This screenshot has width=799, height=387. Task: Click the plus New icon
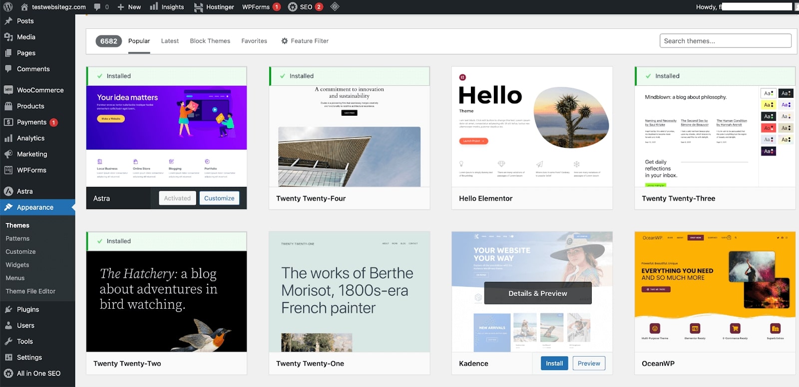click(121, 7)
